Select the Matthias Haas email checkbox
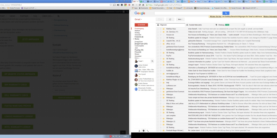The image size is (277, 138). (158, 29)
